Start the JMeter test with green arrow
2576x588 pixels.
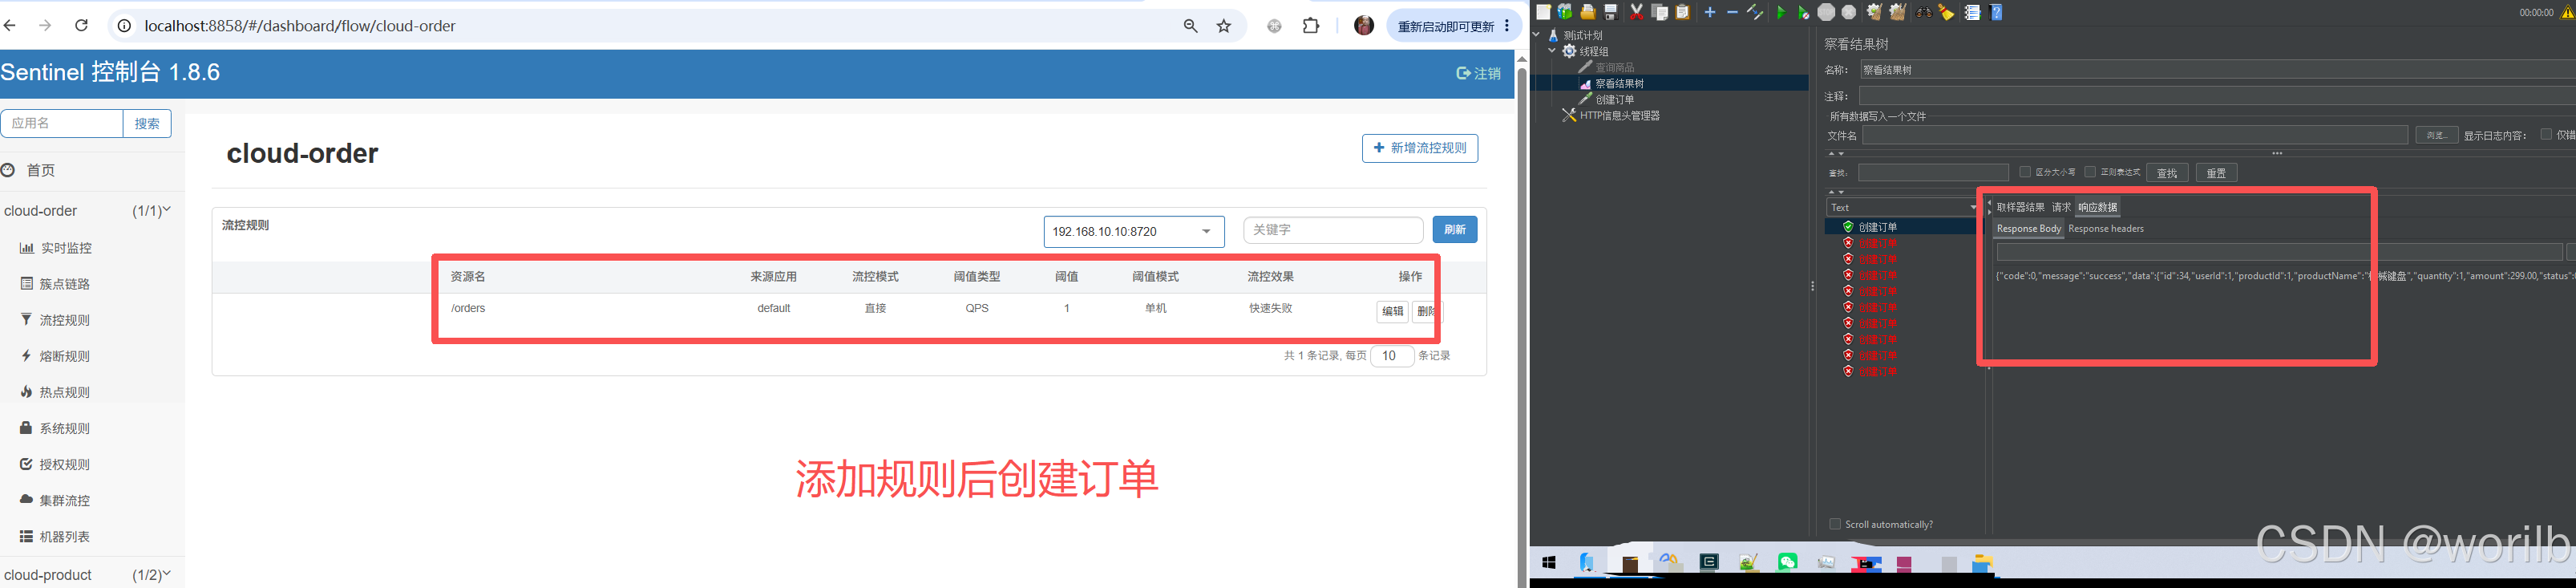[x=1782, y=12]
